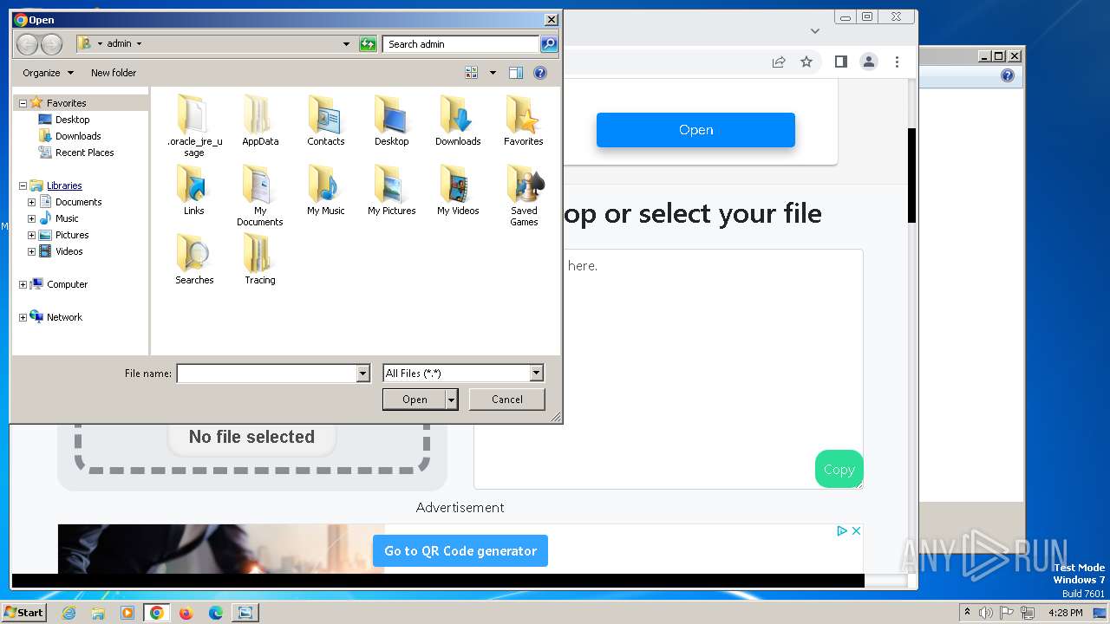
Task: Open the Chrome profile avatar
Action: point(868,62)
